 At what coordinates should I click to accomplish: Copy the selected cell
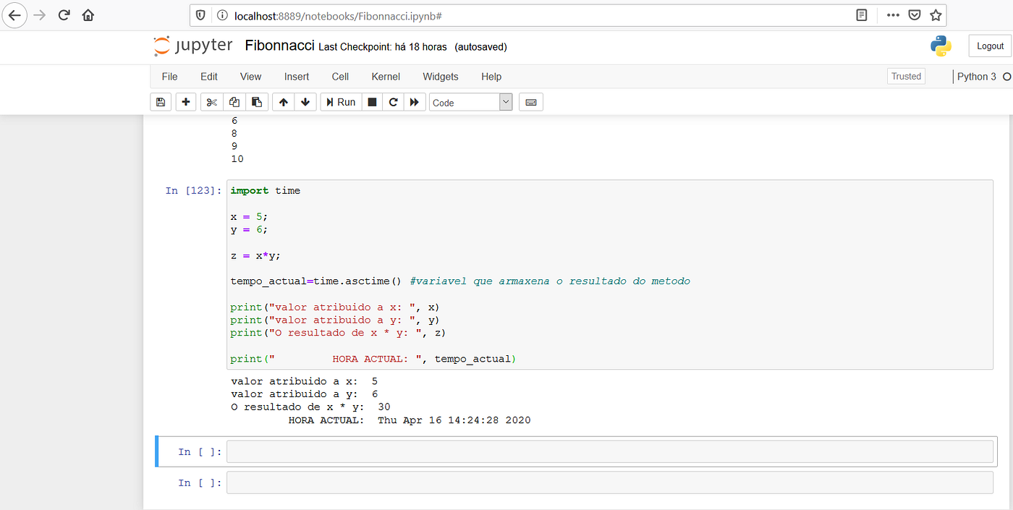234,101
